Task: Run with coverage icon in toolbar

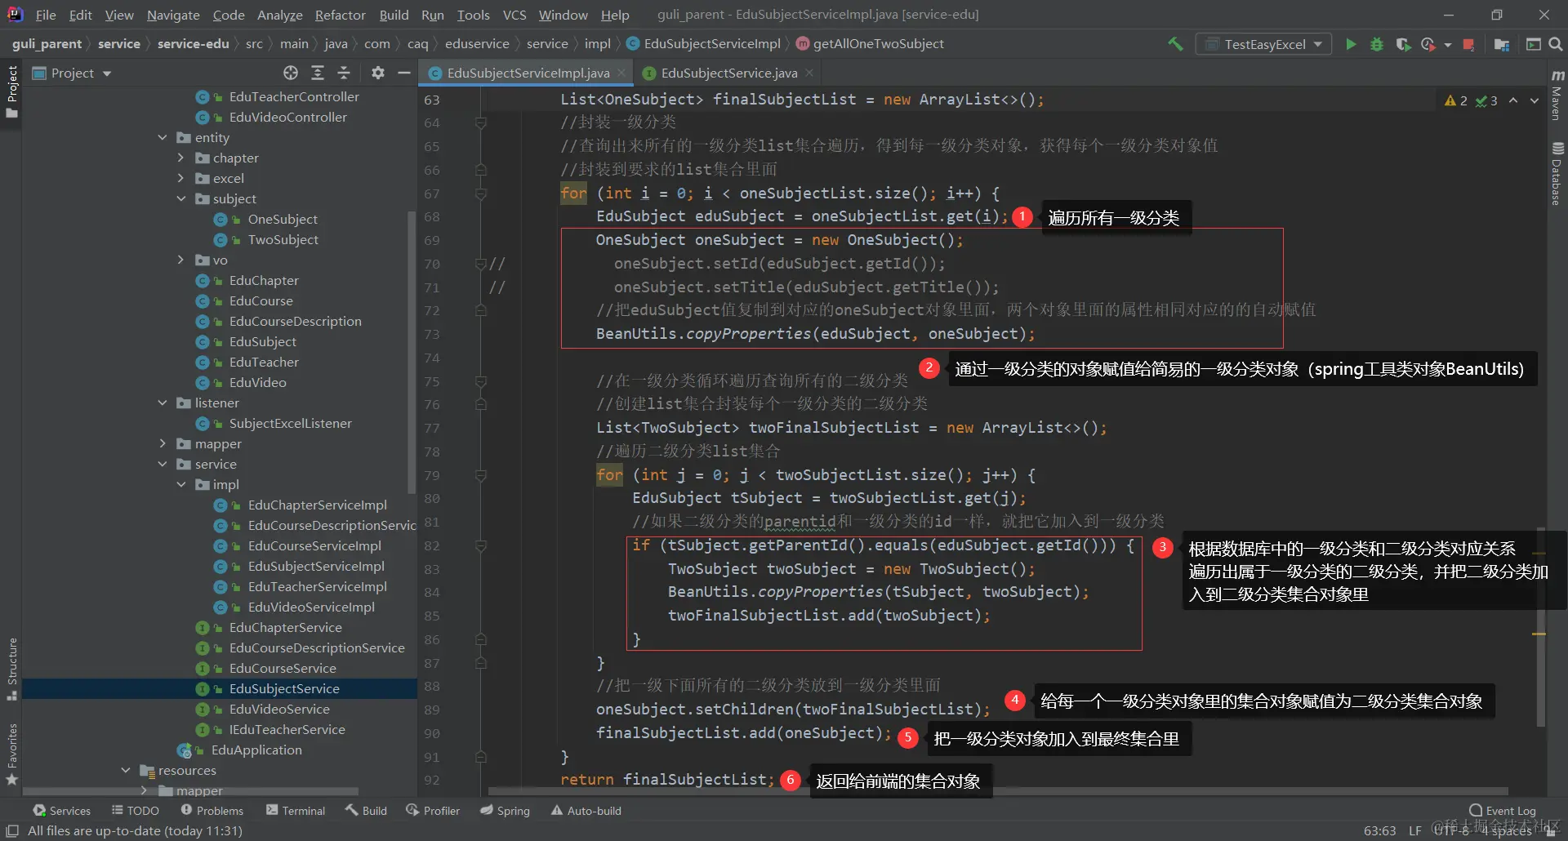Action: (x=1403, y=44)
